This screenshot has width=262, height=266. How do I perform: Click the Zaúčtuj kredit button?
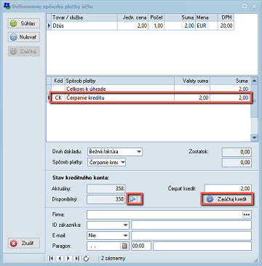click(x=228, y=199)
